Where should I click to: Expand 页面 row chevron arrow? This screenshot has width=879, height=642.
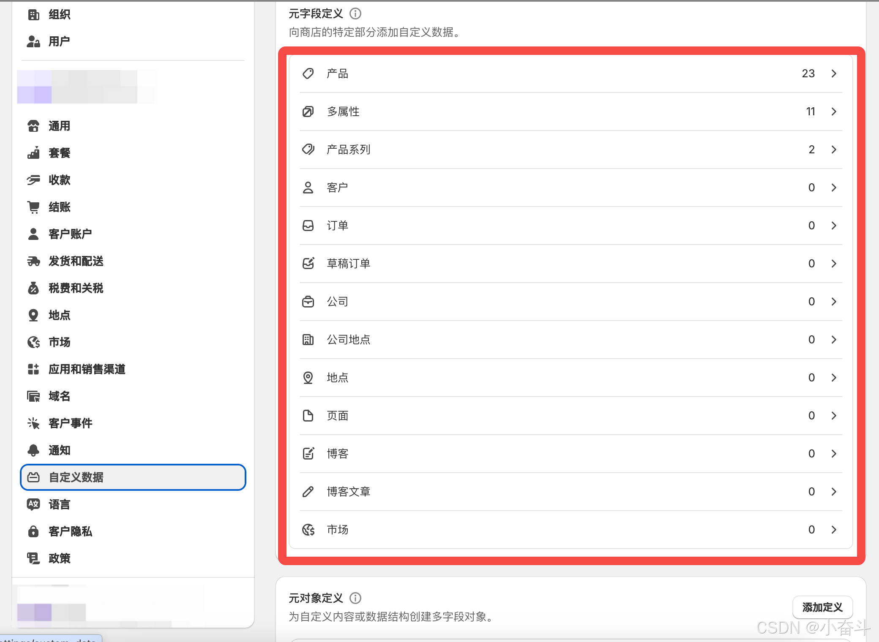[x=834, y=416]
